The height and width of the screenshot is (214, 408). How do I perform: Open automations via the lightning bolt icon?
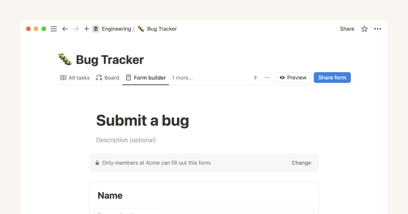[x=255, y=77]
